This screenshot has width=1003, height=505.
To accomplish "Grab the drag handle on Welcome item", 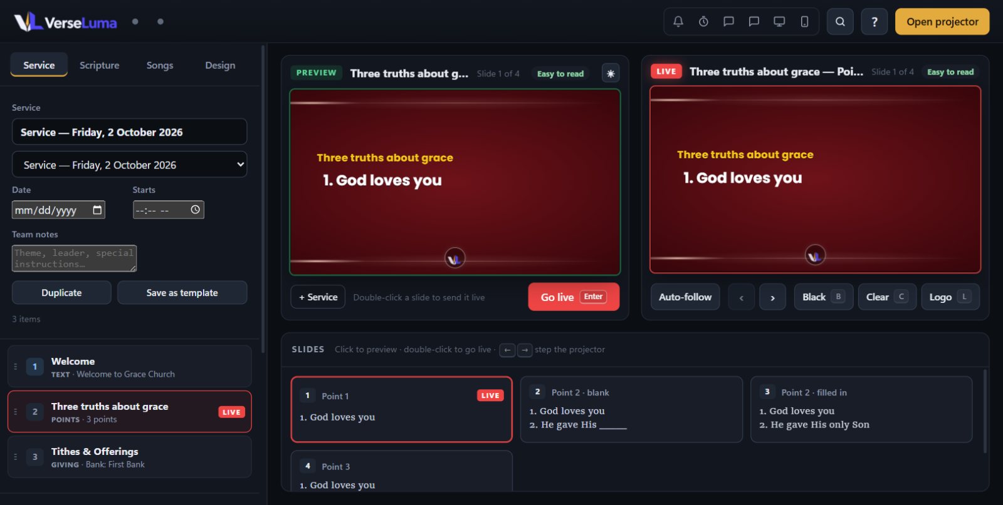I will pos(16,367).
